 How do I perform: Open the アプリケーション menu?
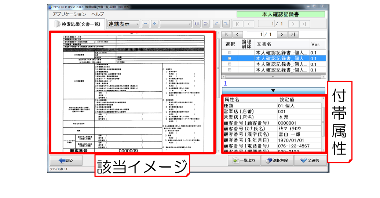[69, 14]
